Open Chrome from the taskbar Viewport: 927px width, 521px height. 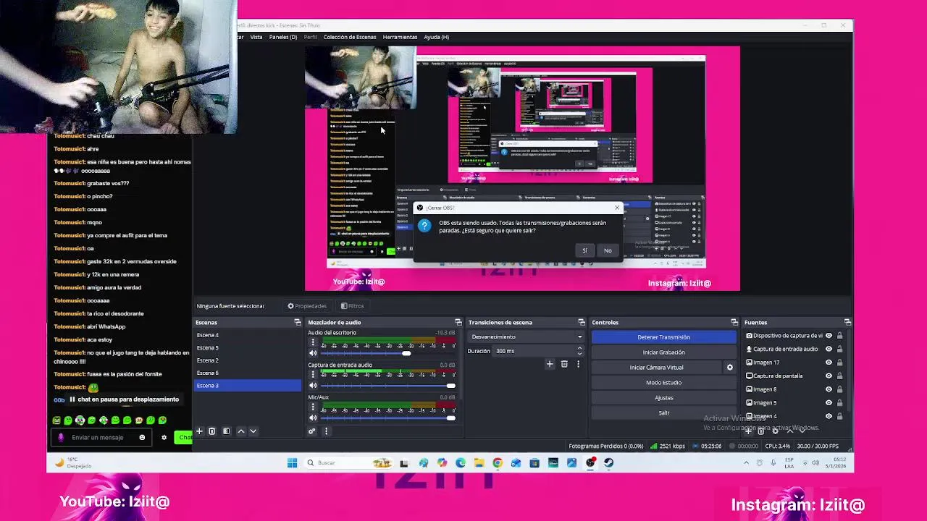[498, 463]
